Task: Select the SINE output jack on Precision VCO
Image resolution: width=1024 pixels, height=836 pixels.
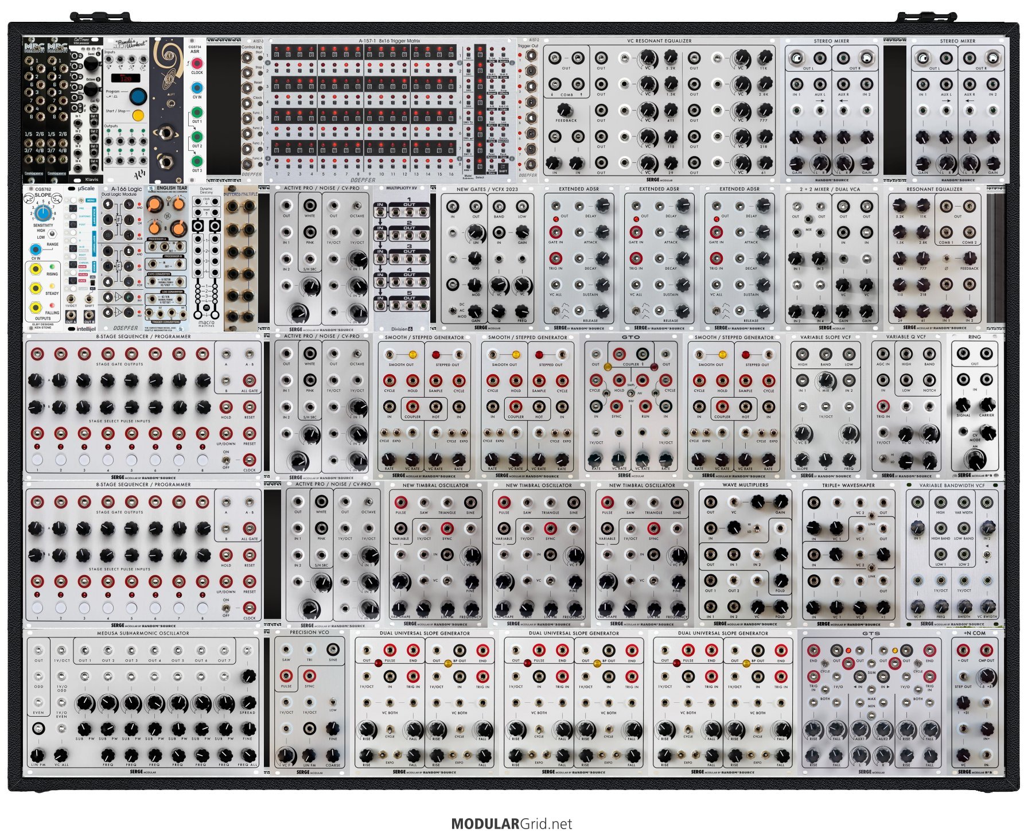Action: tap(333, 650)
